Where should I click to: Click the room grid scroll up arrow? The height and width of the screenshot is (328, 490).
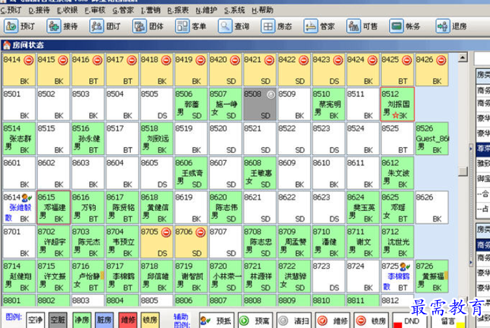[x=463, y=57]
